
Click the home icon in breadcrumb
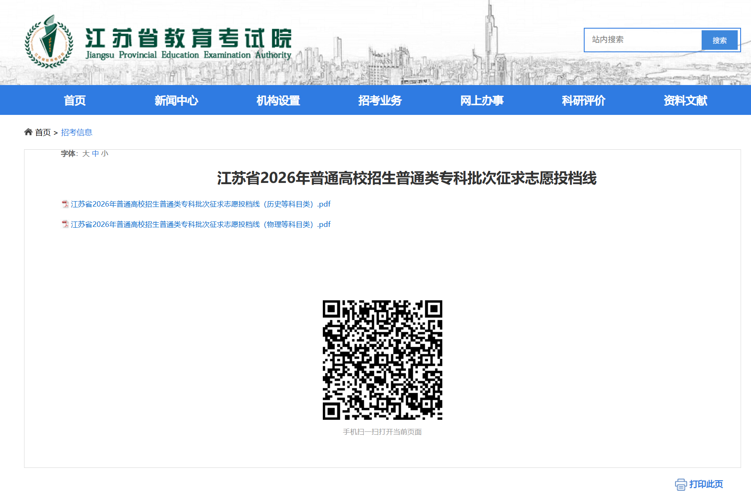[28, 132]
